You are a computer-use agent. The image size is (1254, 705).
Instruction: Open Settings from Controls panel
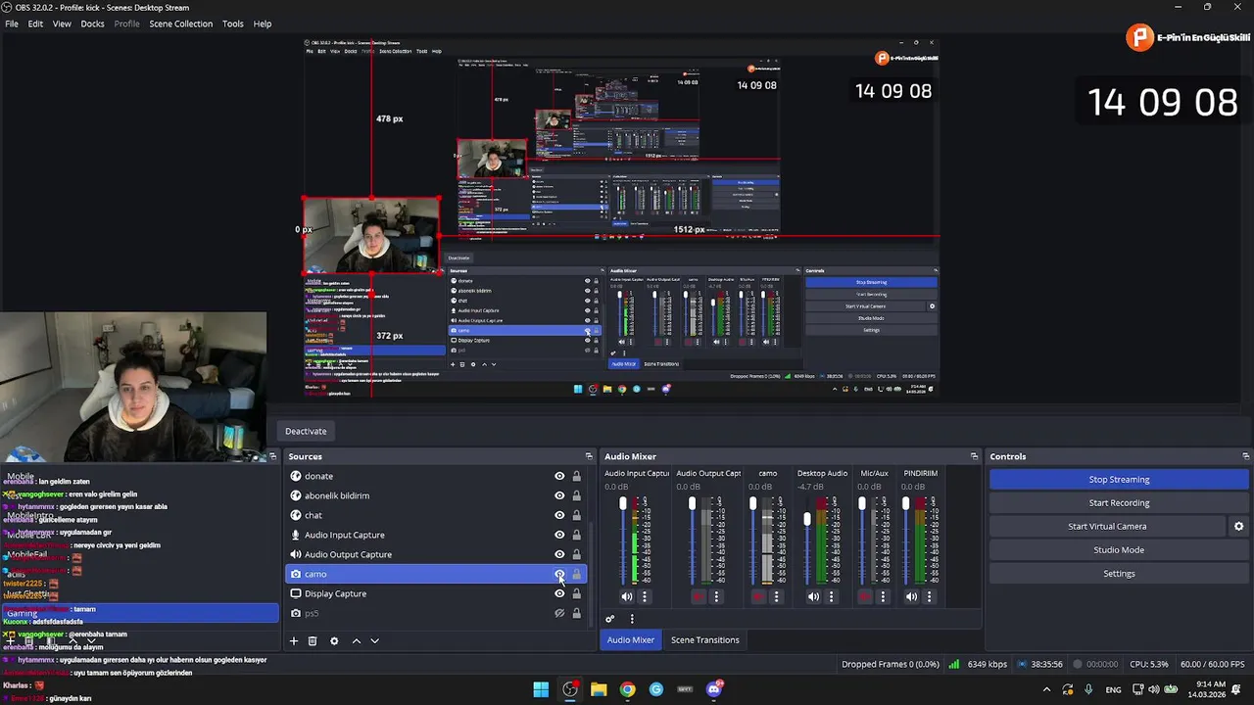click(x=1119, y=573)
